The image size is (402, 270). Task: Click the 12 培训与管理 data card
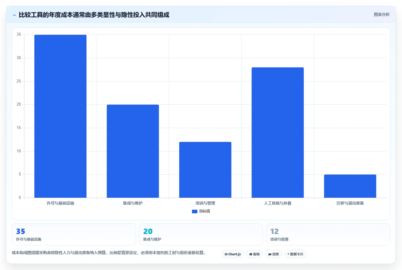point(328,234)
